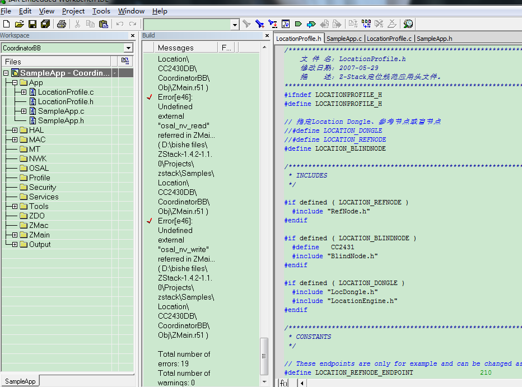Click the Make build icon with colored blocks
This screenshot has width=522, height=387.
click(366, 24)
